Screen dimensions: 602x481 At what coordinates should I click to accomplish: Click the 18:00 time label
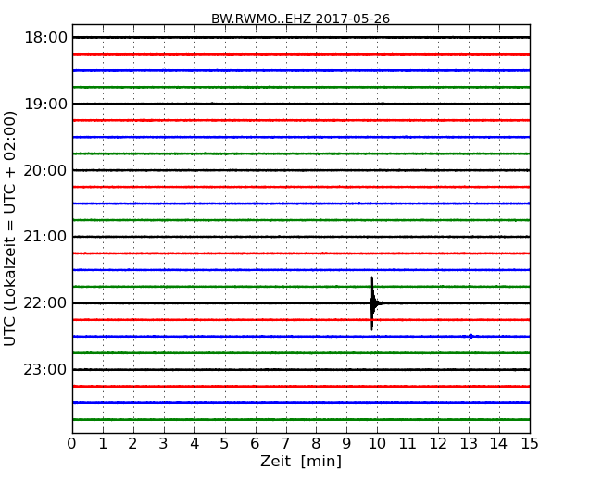45,38
